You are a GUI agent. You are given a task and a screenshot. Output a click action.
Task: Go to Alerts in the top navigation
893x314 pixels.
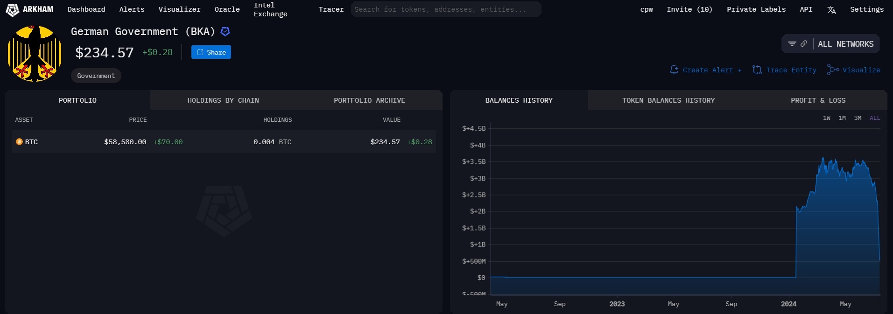pos(132,9)
